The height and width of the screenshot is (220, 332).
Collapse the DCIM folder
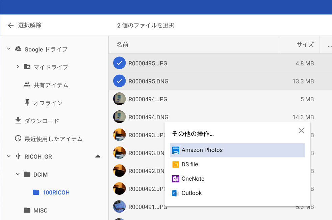(x=18, y=175)
